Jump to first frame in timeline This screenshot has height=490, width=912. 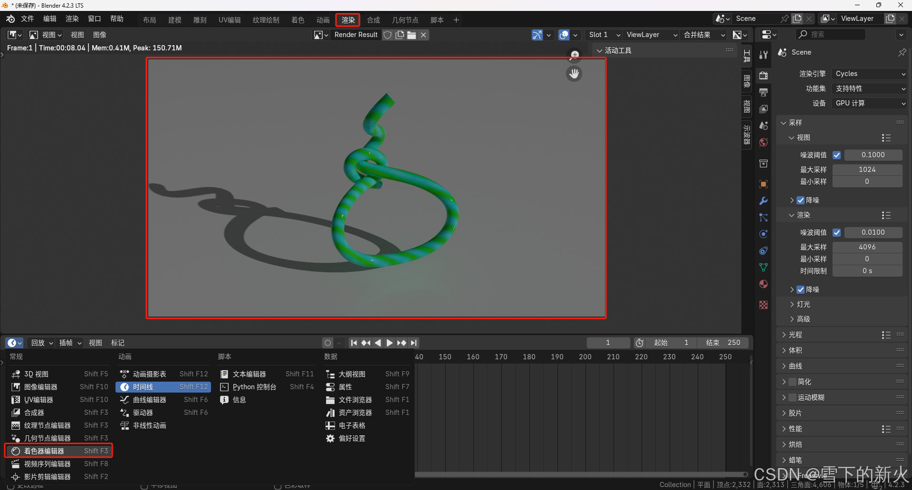(354, 343)
